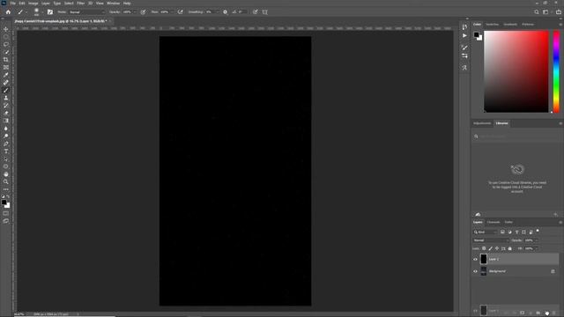This screenshot has height=317, width=564.
Task: Enable airbrush-style build-up effects
Action: click(180, 11)
